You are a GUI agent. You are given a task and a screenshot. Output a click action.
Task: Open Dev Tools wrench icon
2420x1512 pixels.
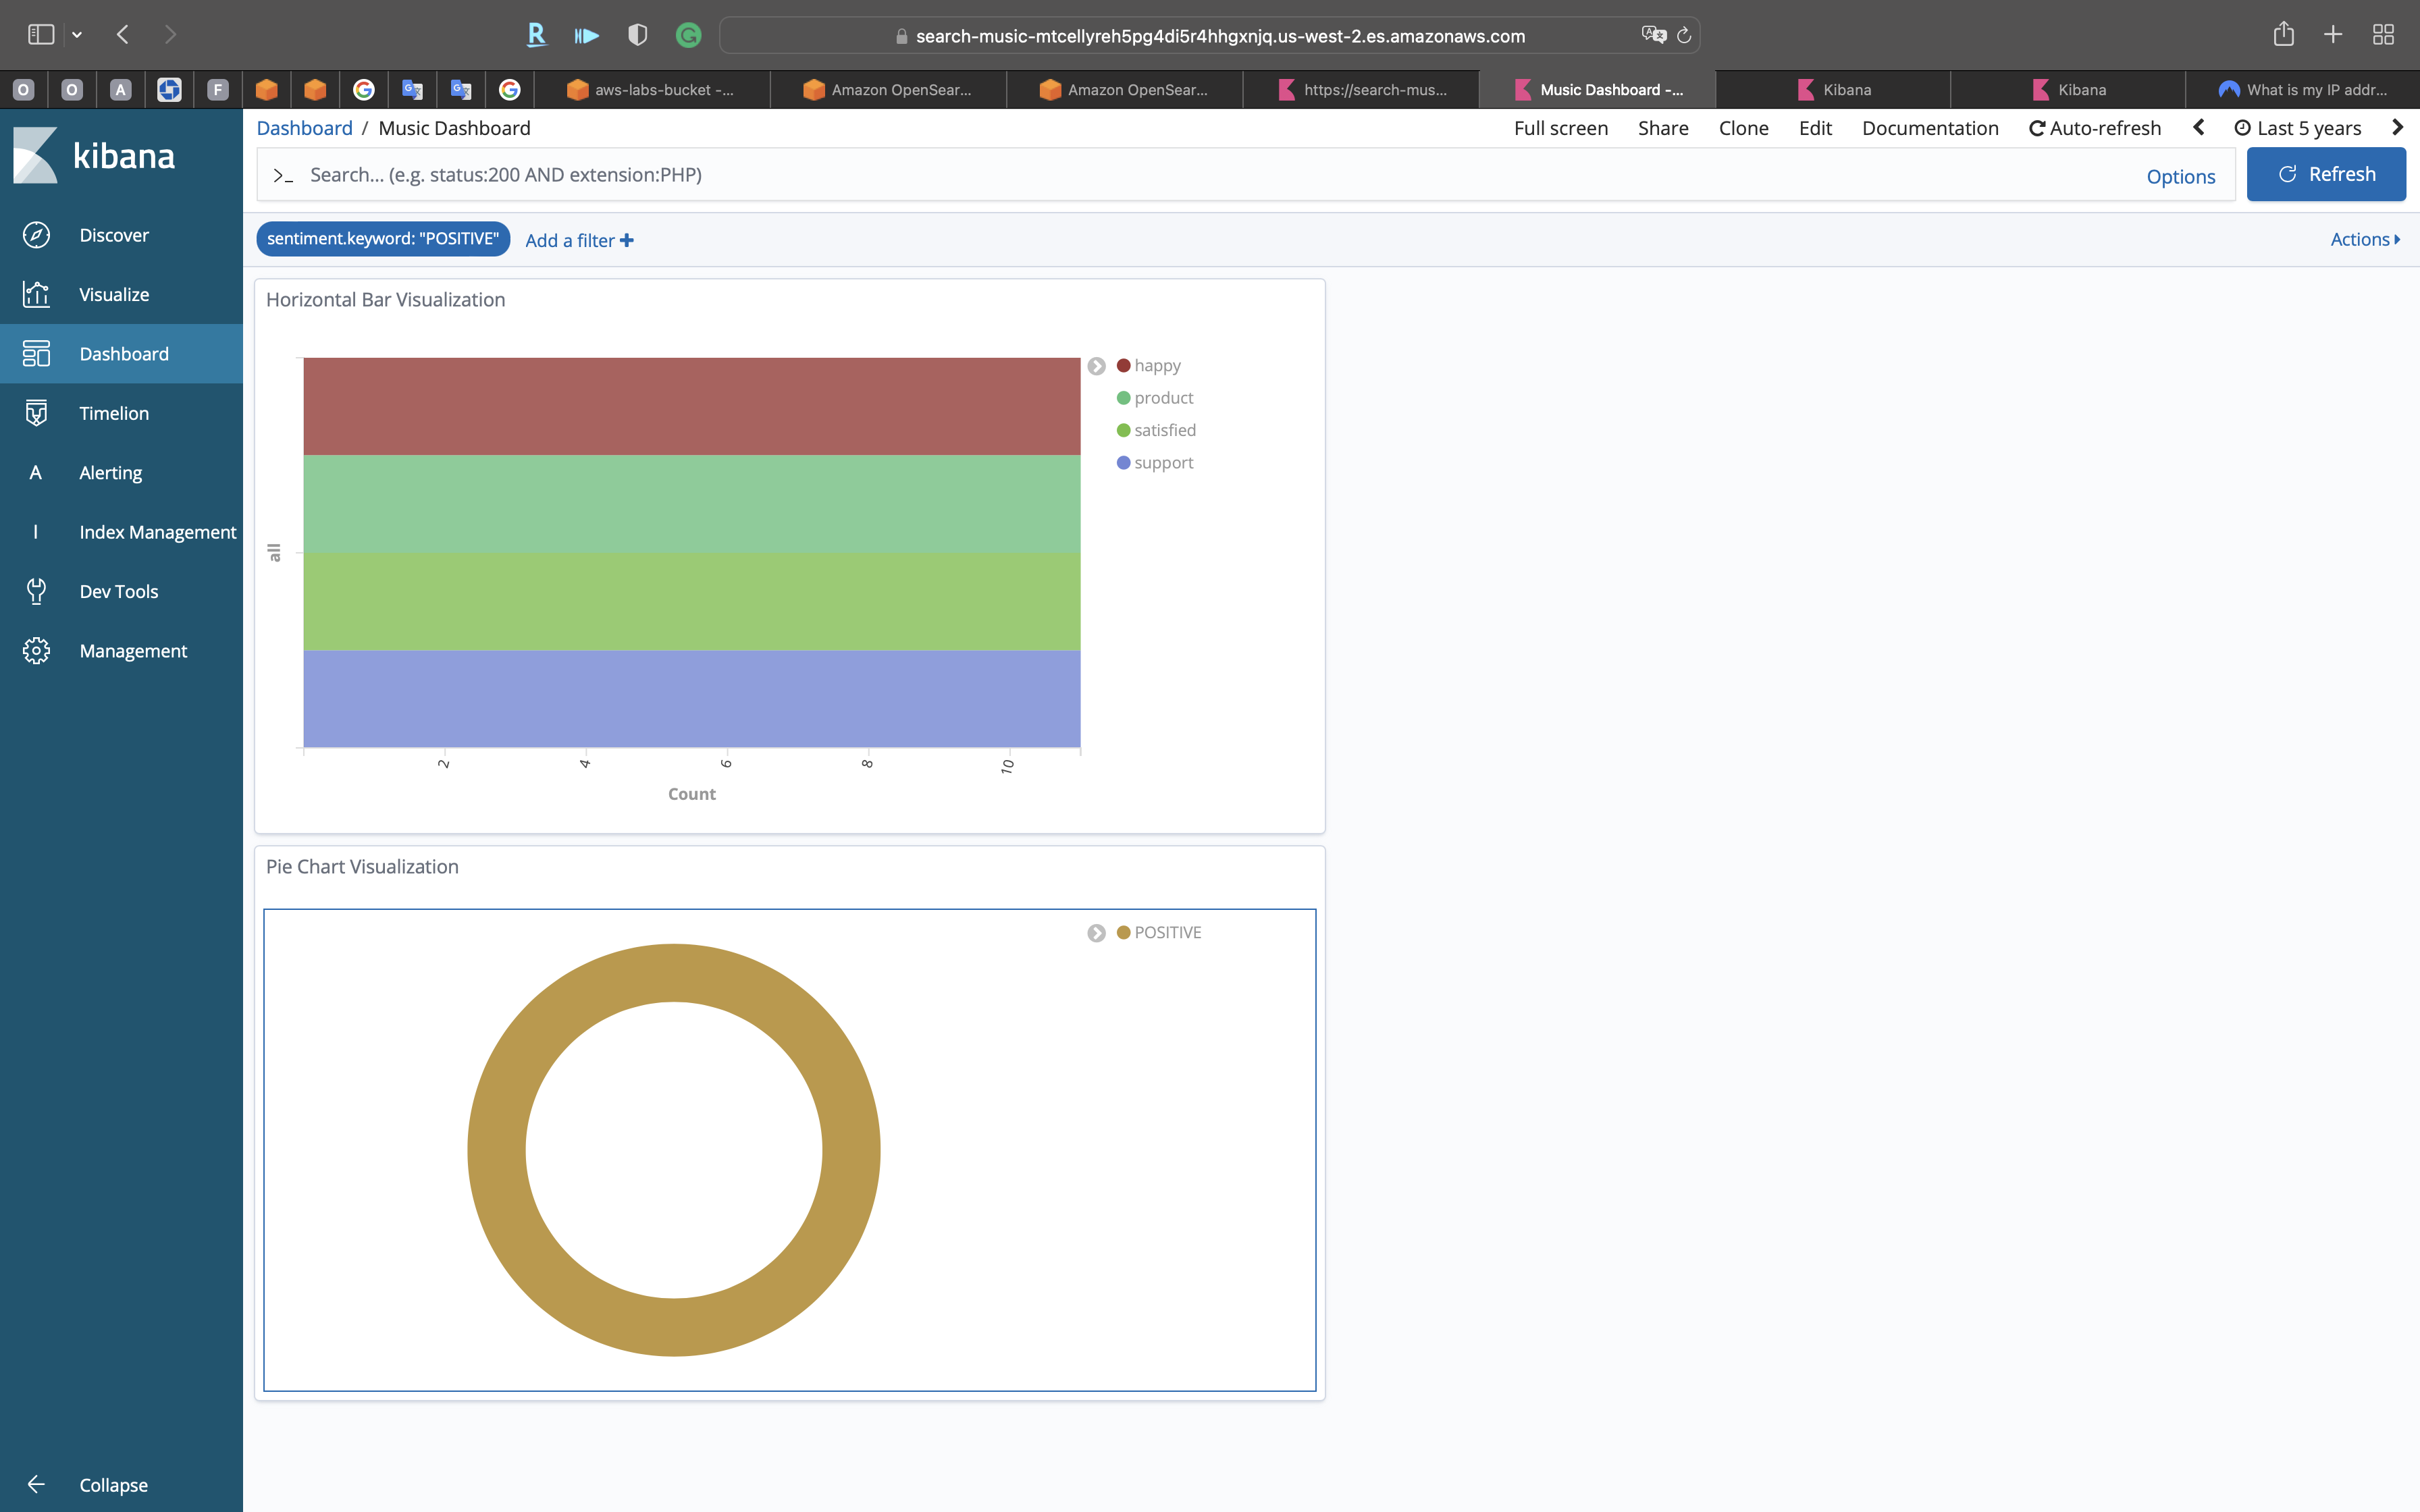(36, 591)
